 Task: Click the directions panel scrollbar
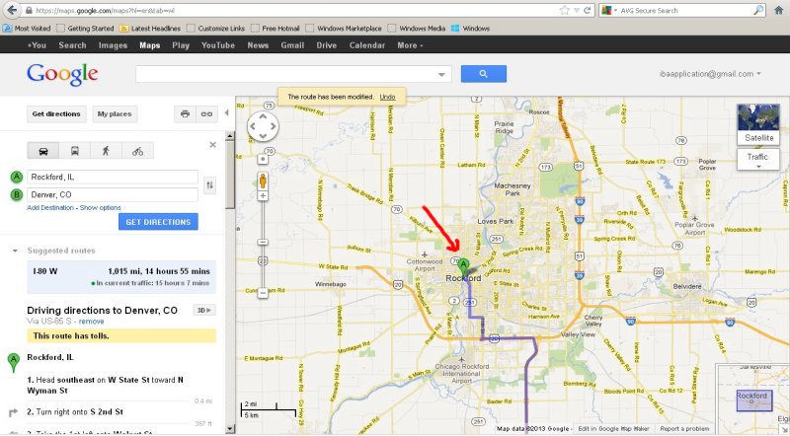click(230, 174)
